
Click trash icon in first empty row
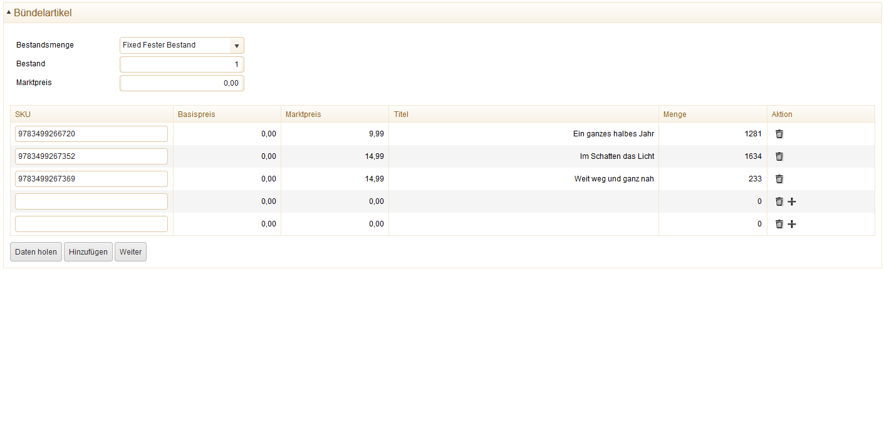(779, 201)
